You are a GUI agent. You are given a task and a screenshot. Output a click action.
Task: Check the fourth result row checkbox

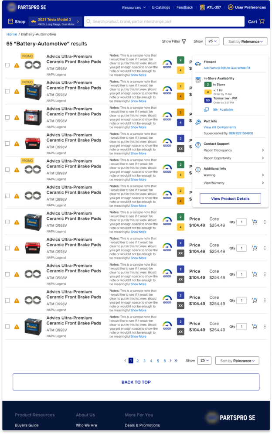7,144
